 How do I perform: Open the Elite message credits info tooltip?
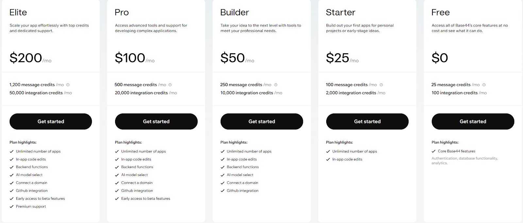pos(68,85)
